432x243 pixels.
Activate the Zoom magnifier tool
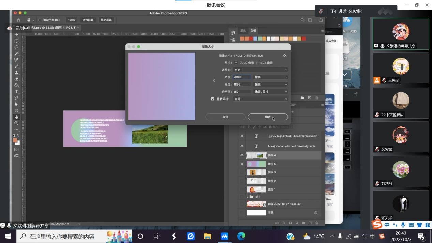pyautogui.click(x=16, y=123)
